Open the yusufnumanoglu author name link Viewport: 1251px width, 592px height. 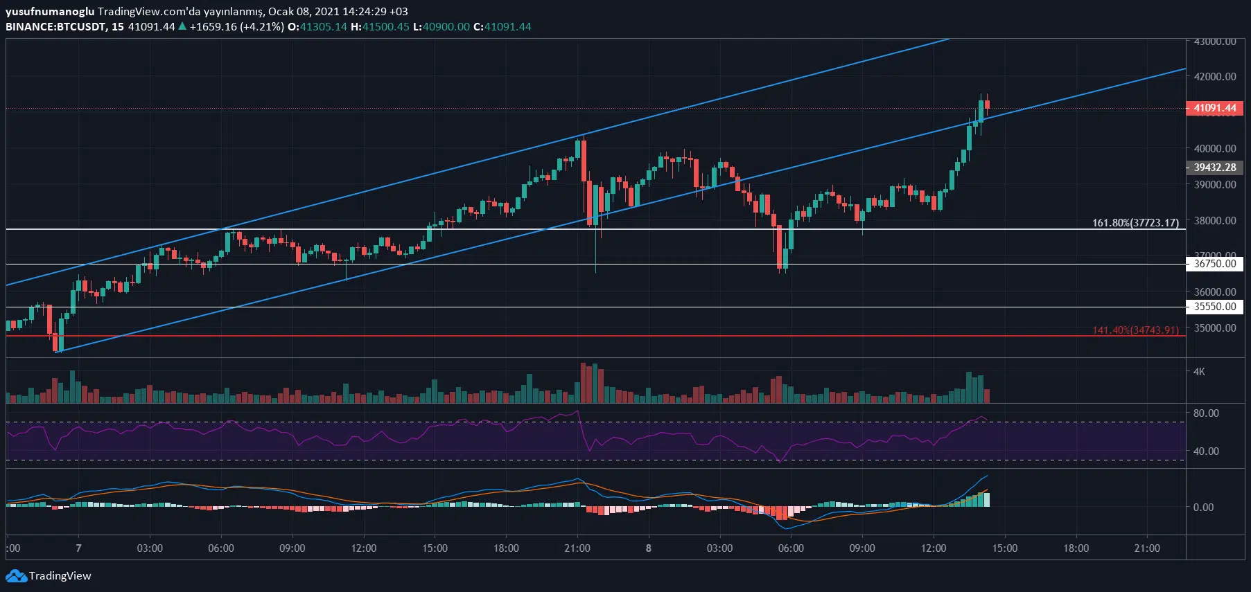(50, 11)
